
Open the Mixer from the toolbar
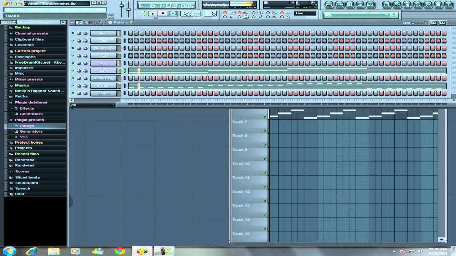coord(370,5)
